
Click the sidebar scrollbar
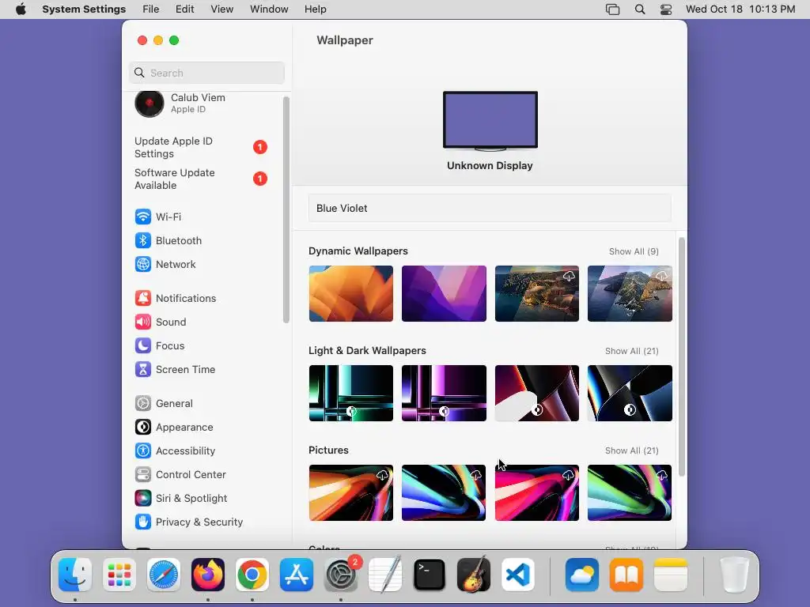(286, 210)
